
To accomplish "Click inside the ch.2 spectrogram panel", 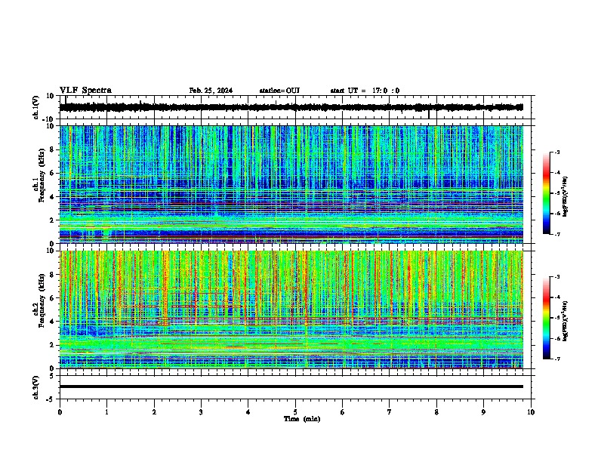I will (291, 310).
